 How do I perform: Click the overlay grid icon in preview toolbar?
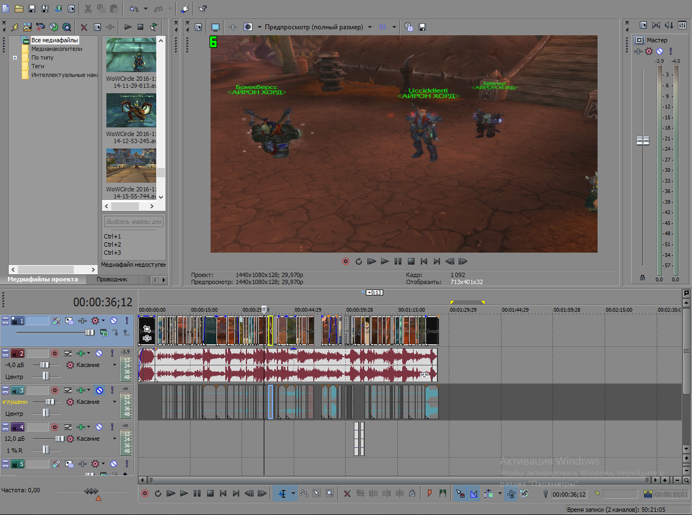(382, 27)
